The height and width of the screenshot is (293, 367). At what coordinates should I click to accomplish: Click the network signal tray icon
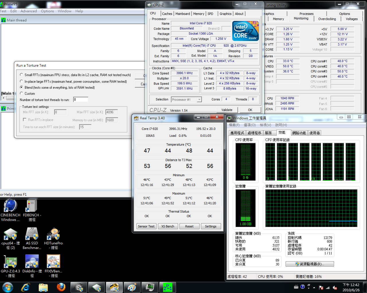tap(328, 288)
